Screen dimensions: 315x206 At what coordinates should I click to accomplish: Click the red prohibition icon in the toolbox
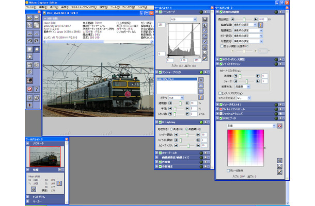click(x=30, y=89)
